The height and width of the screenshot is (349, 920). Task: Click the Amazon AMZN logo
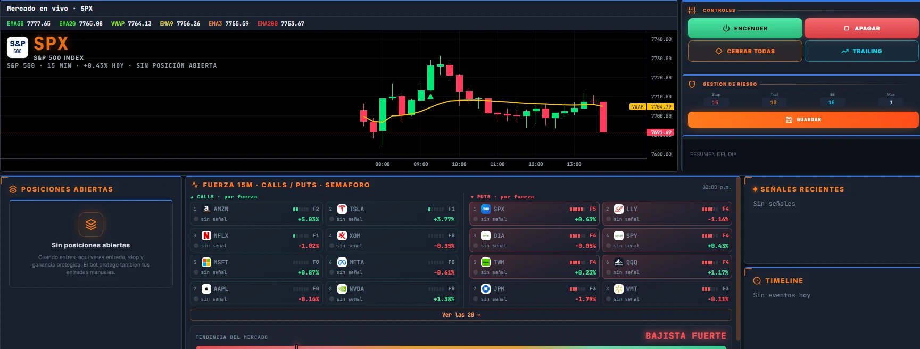[206, 209]
